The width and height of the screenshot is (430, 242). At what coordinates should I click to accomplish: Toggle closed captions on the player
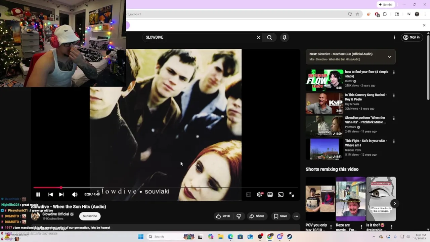pyautogui.click(x=249, y=194)
